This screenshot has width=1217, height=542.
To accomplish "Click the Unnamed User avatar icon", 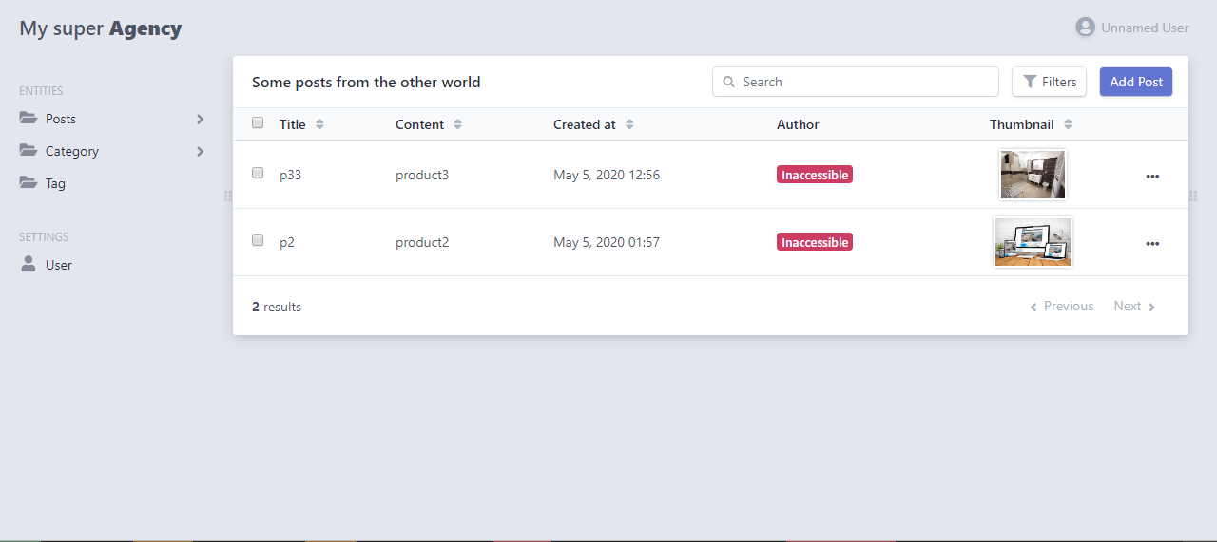I will coord(1085,27).
